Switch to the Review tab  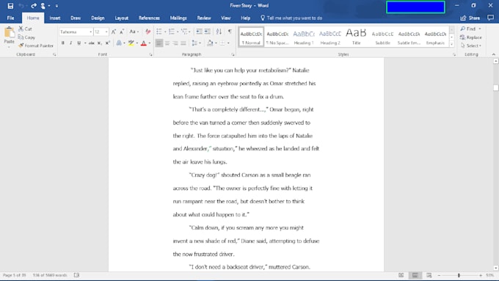pos(204,18)
